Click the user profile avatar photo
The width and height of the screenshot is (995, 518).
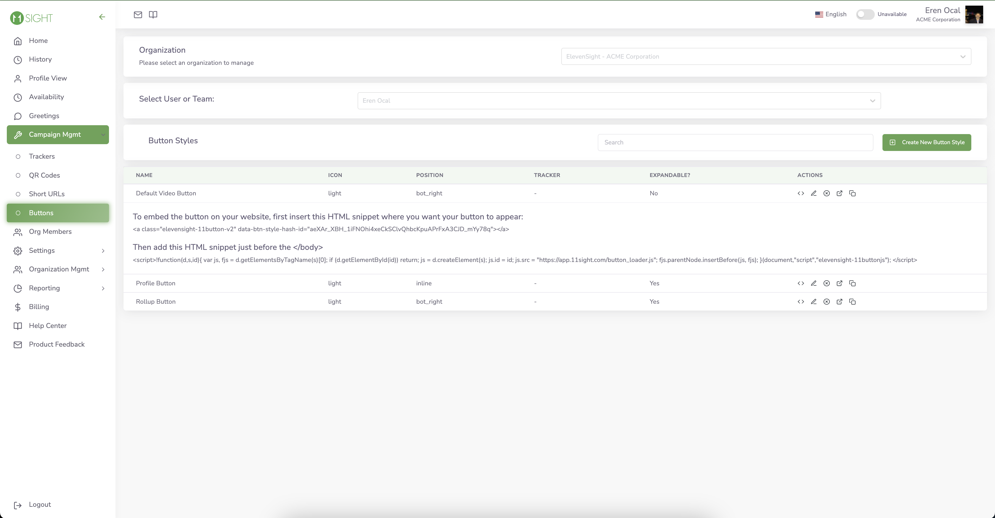coord(974,15)
